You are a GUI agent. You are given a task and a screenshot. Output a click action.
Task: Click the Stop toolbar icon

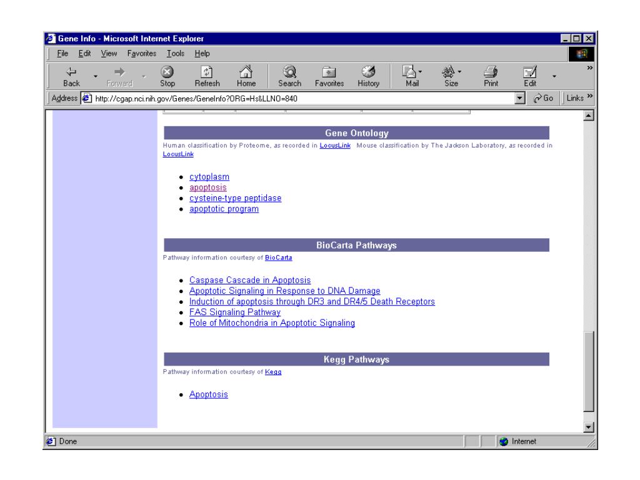pos(167,72)
